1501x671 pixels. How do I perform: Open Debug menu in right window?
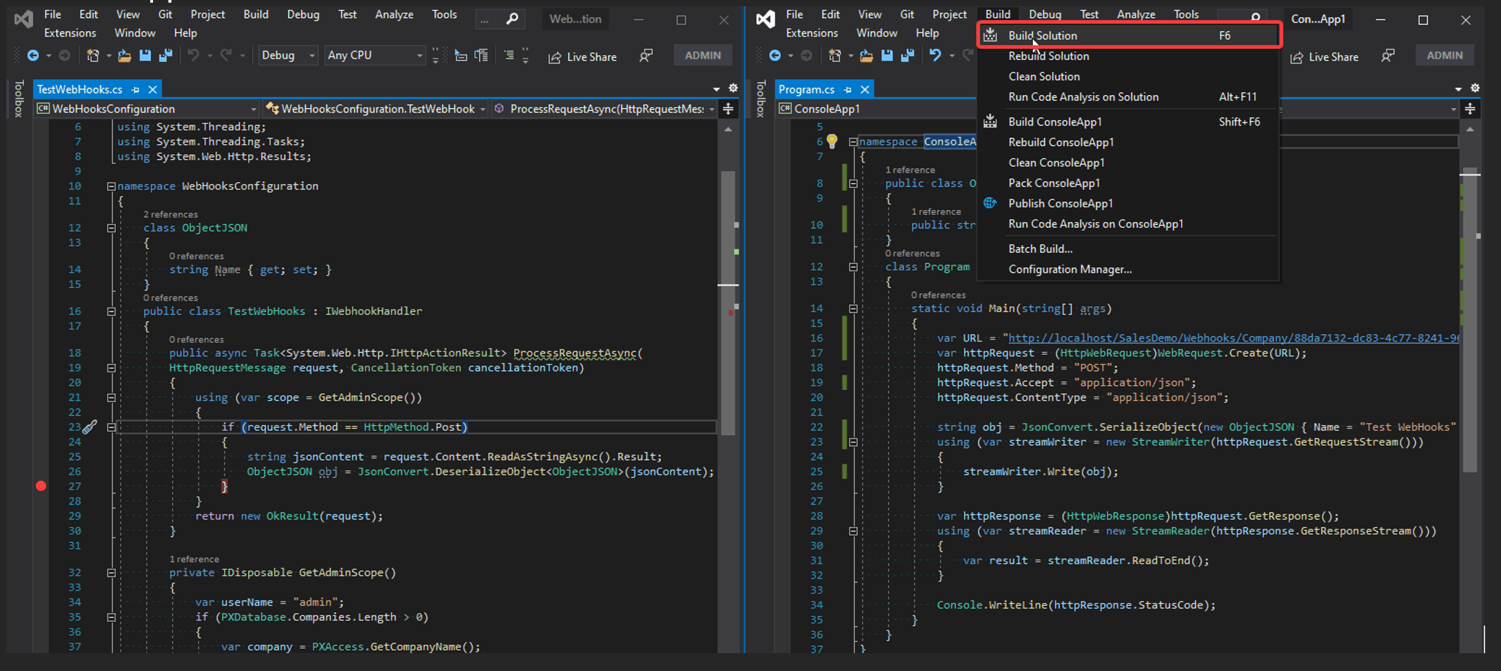(x=1045, y=14)
